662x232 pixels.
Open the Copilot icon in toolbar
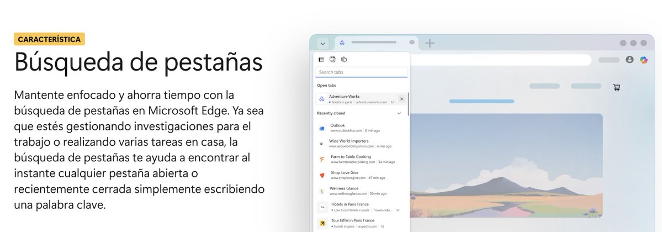point(643,60)
